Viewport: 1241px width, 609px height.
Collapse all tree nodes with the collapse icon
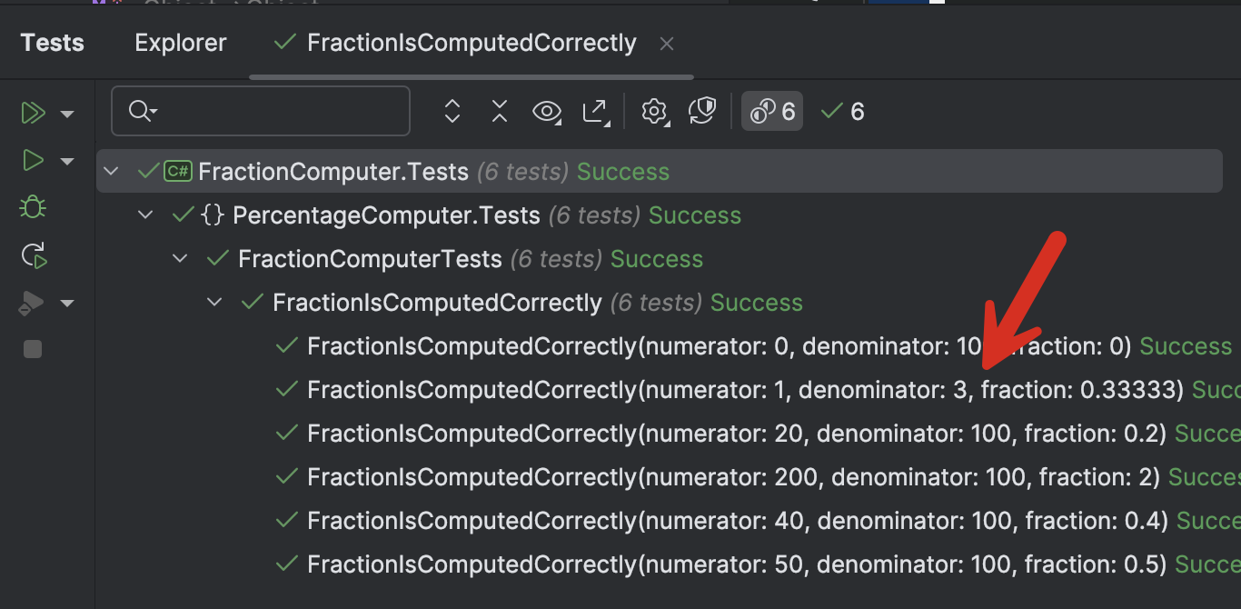click(499, 111)
